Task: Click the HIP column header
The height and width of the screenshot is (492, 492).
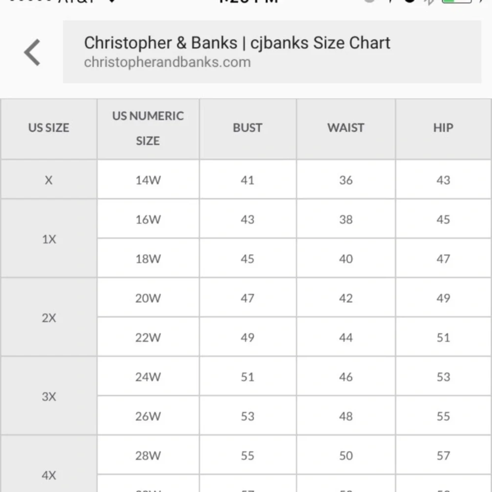Action: pos(443,128)
